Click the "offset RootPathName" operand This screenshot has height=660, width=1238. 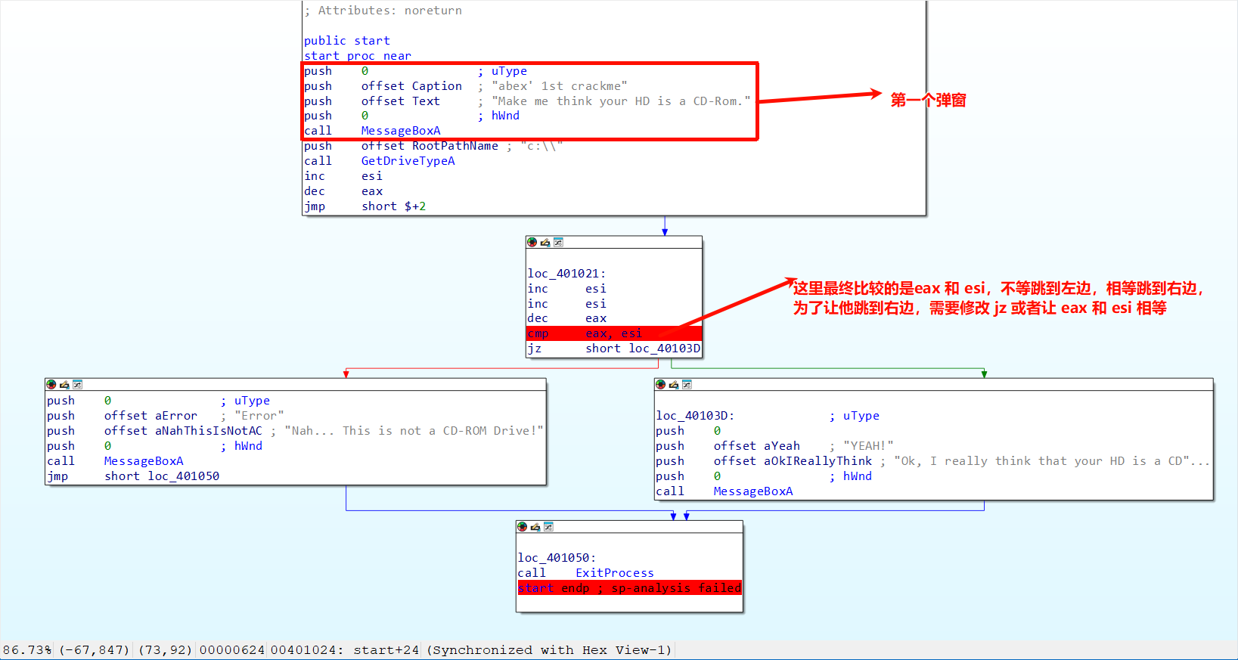[x=429, y=146]
